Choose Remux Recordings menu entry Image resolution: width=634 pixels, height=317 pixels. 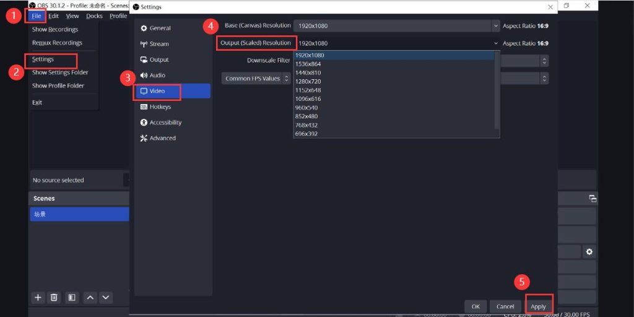(57, 43)
